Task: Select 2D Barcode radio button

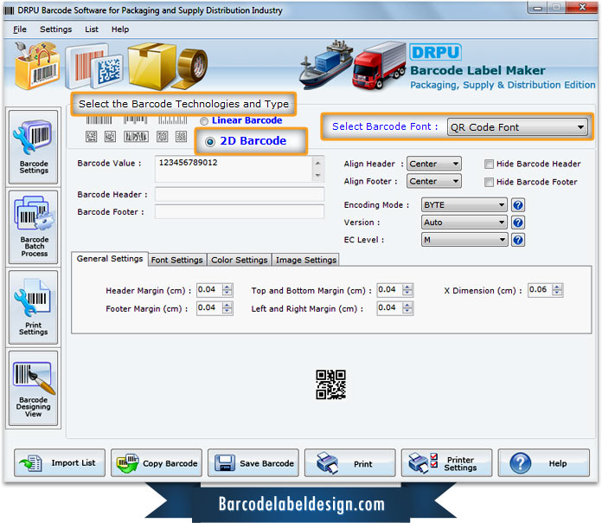Action: [x=210, y=142]
